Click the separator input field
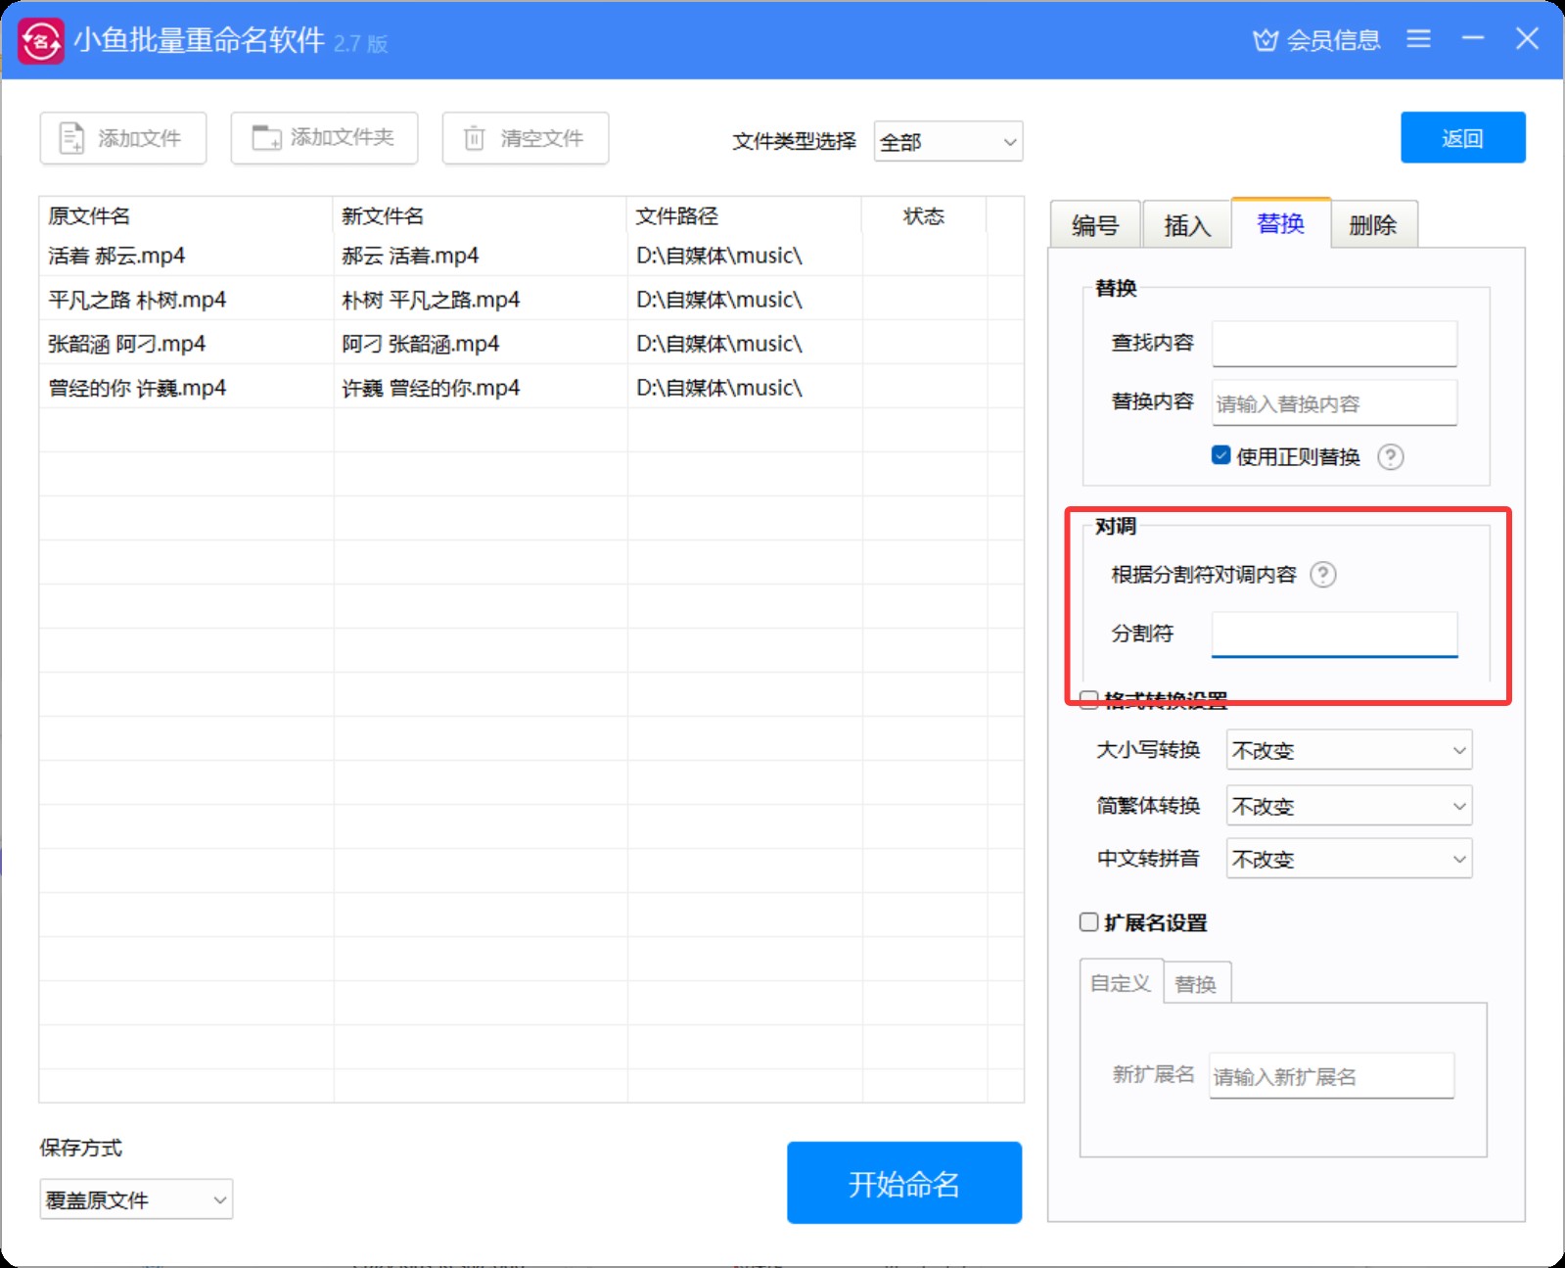The height and width of the screenshot is (1268, 1565). click(1334, 634)
